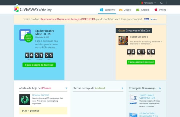Viewport: 180px width, 117px height.
Task: Click the Epubor giveaway date text
Action: [42, 37]
